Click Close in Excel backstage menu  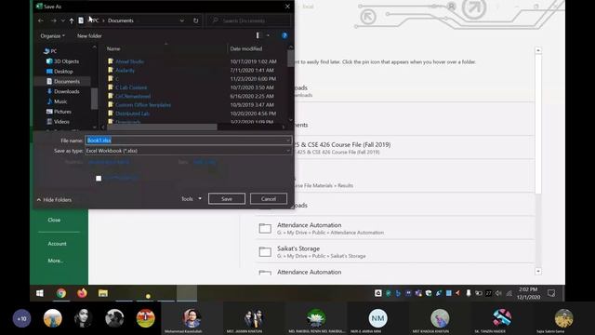[x=54, y=220]
